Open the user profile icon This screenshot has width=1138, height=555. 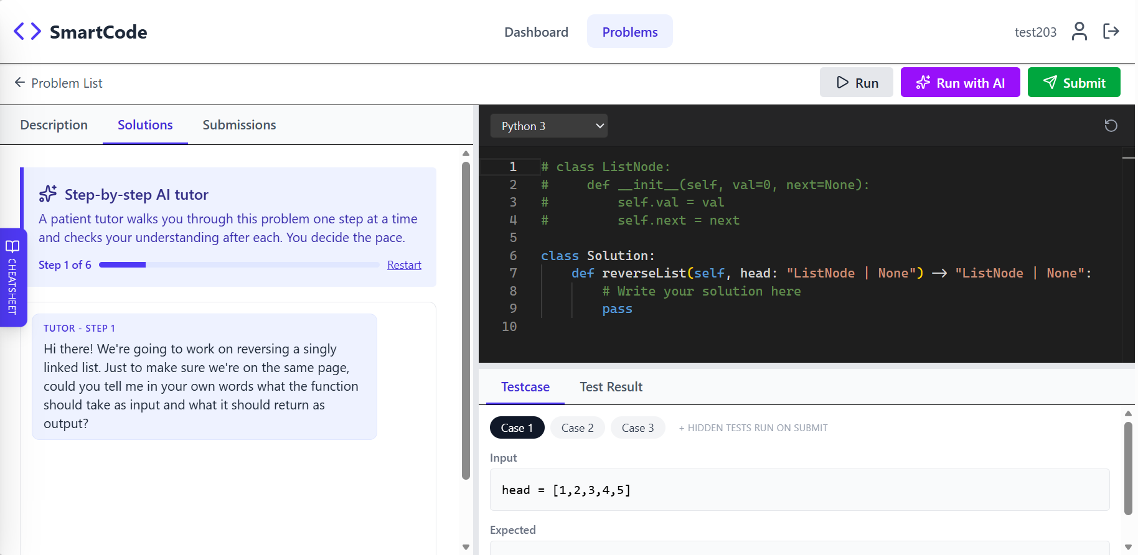pyautogui.click(x=1079, y=31)
